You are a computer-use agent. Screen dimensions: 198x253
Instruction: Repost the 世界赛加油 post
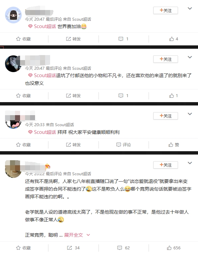pyautogui.click(x=73, y=39)
